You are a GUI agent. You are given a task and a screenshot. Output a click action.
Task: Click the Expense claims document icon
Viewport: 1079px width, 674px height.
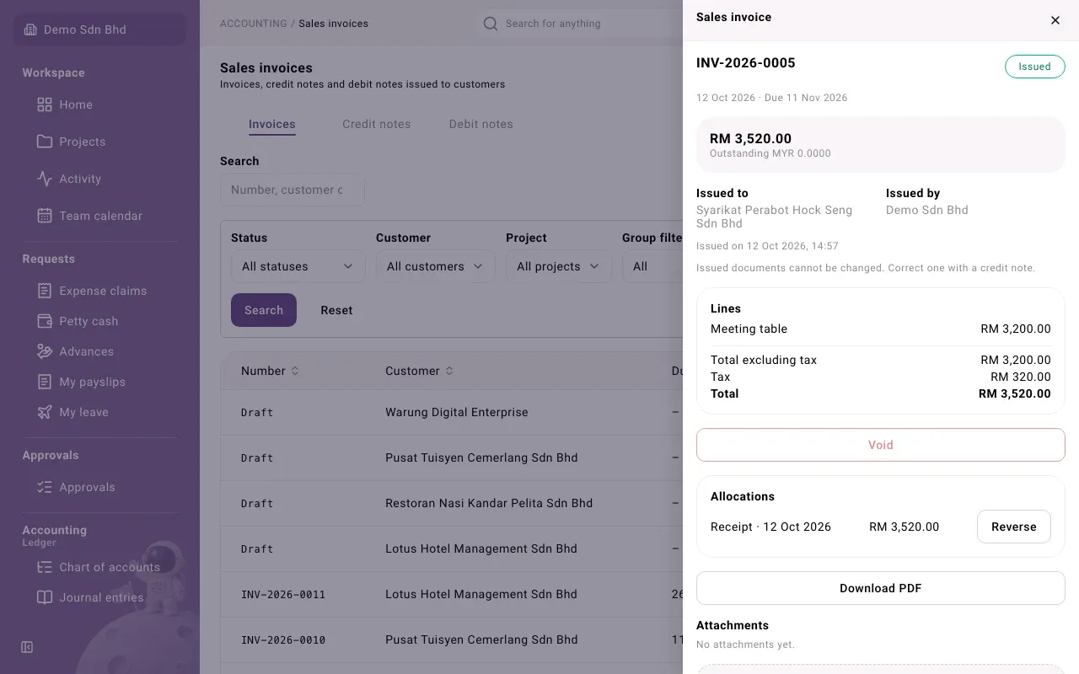tap(45, 291)
